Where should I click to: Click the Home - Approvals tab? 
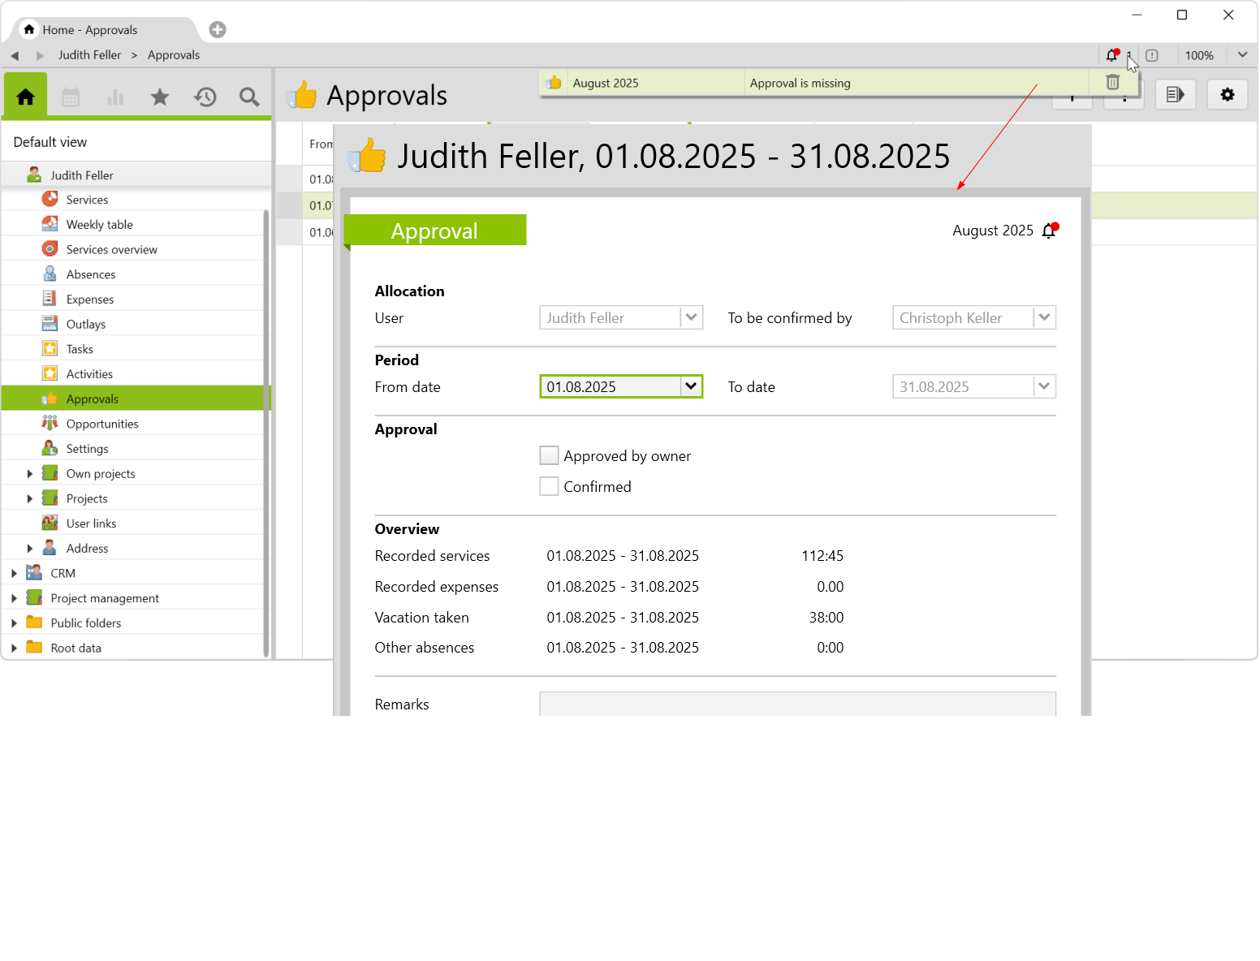coord(89,30)
